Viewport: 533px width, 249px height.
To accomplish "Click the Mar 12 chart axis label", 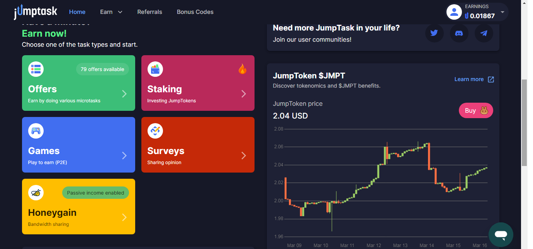I will click(374, 245).
